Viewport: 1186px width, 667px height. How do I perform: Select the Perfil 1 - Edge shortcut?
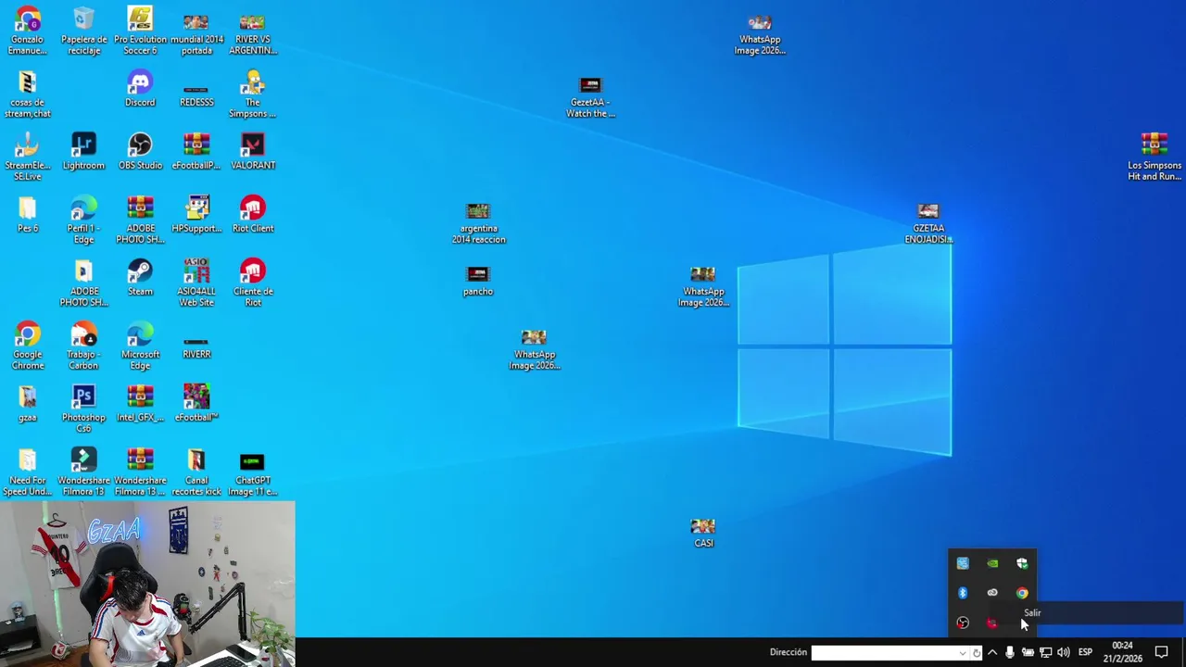coord(83,220)
